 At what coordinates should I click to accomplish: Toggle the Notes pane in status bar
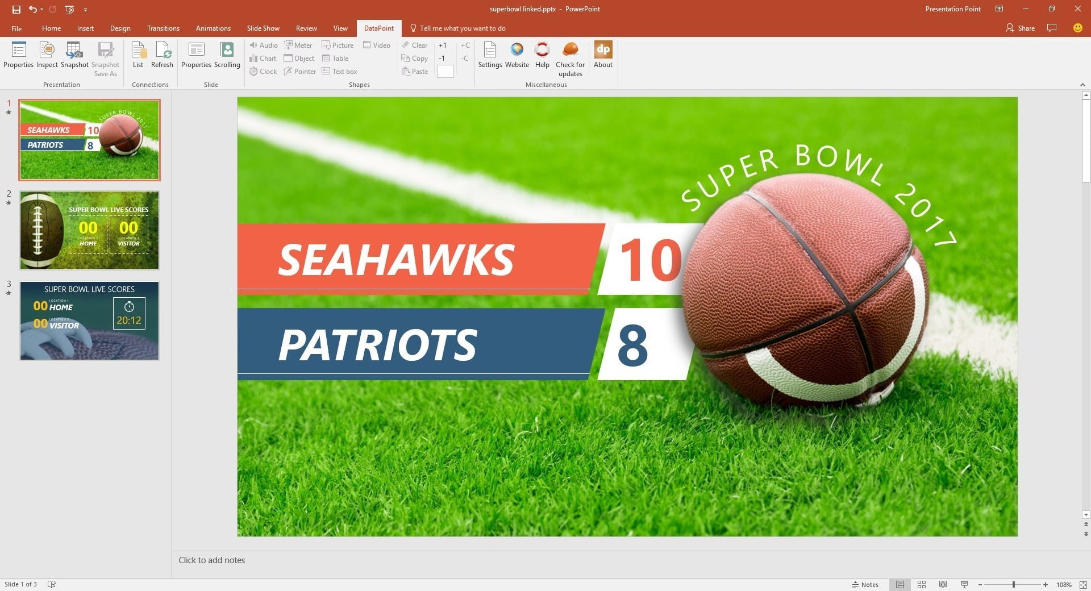coord(865,585)
